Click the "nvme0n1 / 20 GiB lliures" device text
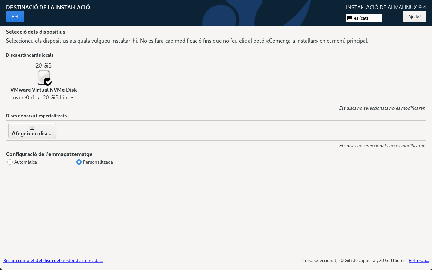This screenshot has height=270, width=432. 44,98
